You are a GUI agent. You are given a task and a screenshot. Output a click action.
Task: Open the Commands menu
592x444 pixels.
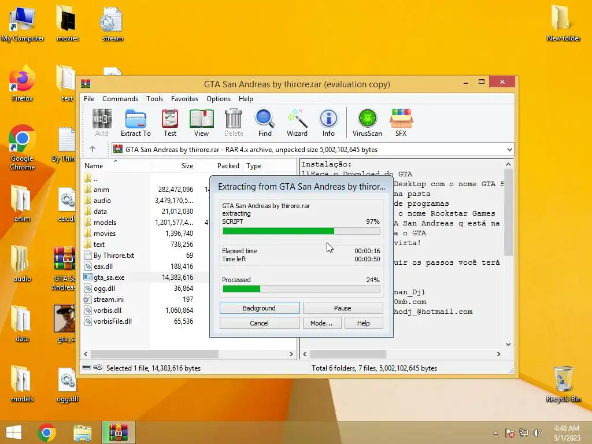pos(120,98)
